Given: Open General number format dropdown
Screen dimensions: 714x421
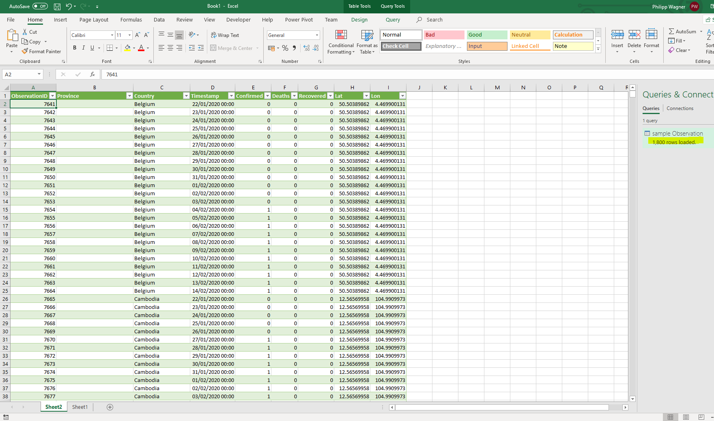Looking at the screenshot, I should tap(317, 35).
